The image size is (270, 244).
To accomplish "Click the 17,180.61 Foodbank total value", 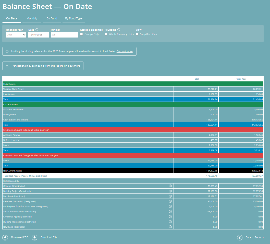I will (x=213, y=196).
